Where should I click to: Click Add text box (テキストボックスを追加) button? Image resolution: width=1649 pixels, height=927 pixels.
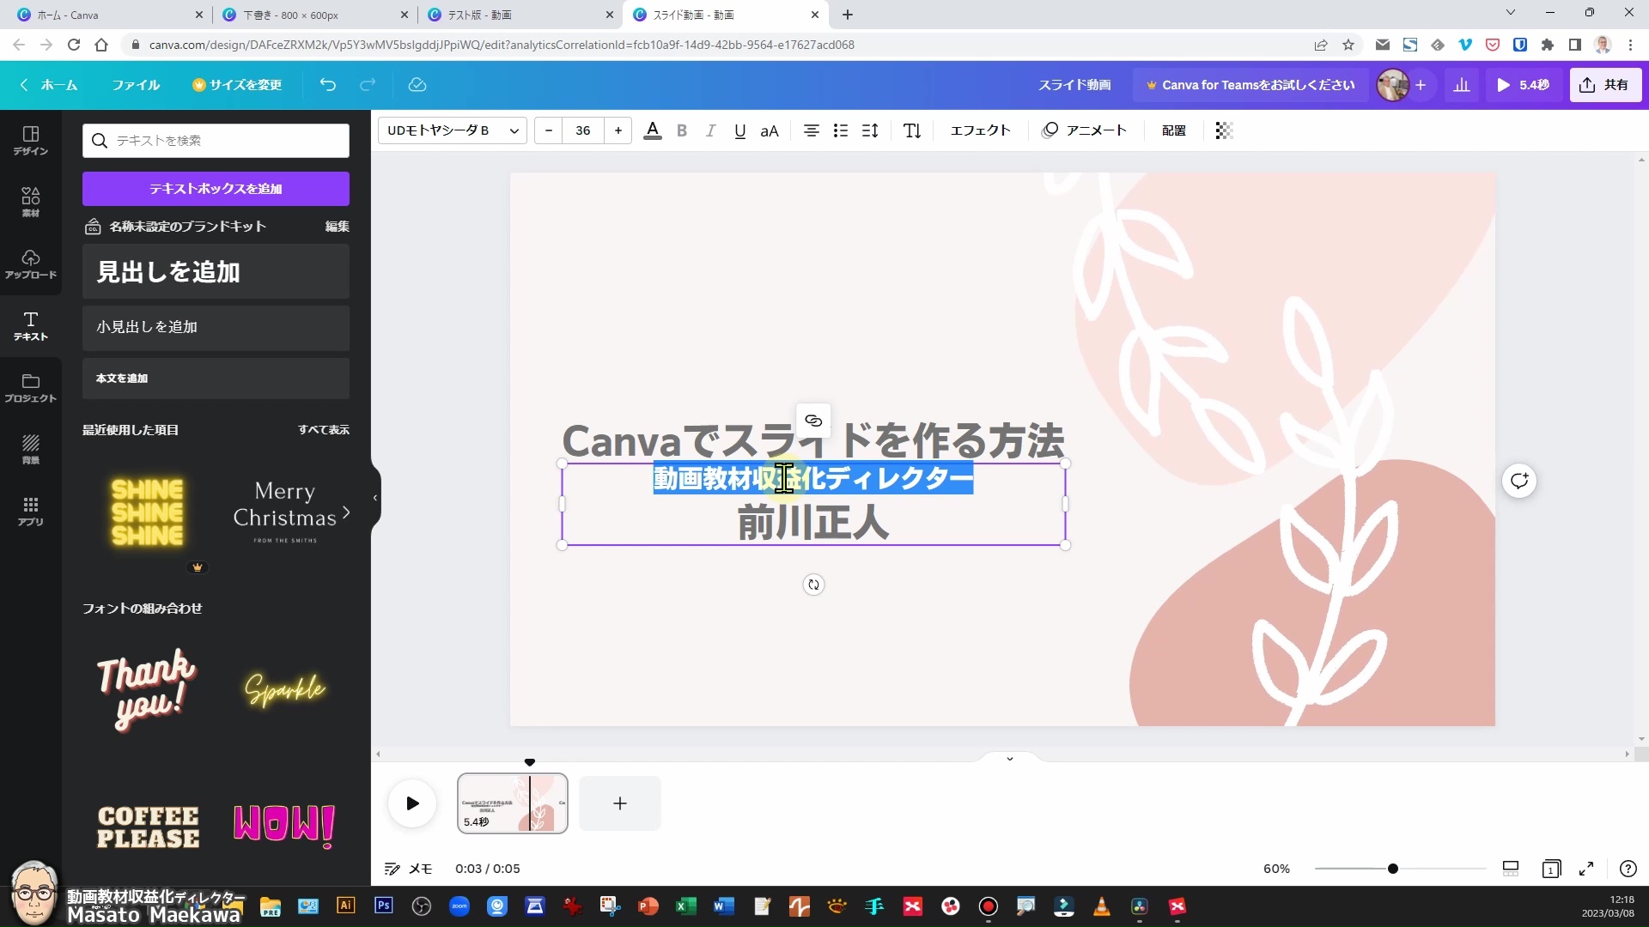(x=216, y=189)
